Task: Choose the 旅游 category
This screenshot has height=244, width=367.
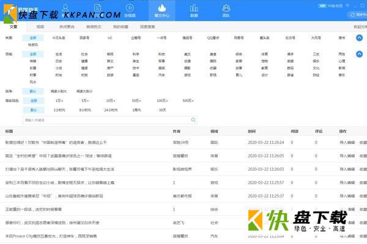Action: 110,75
